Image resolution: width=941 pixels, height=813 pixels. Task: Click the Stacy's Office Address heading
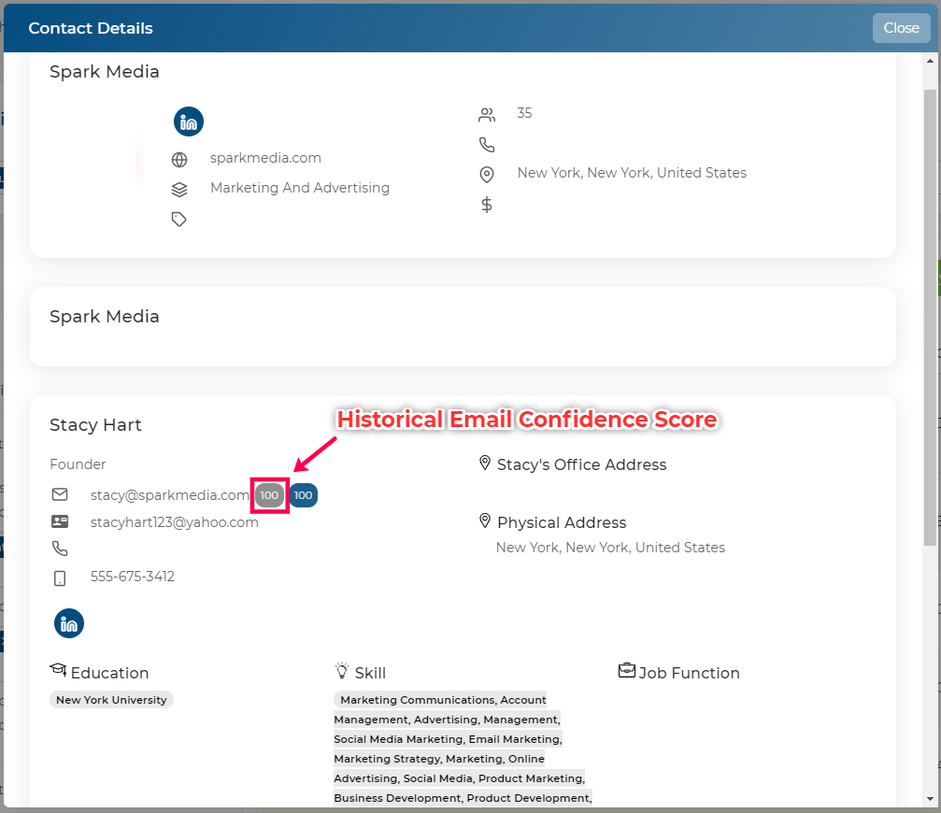(581, 464)
